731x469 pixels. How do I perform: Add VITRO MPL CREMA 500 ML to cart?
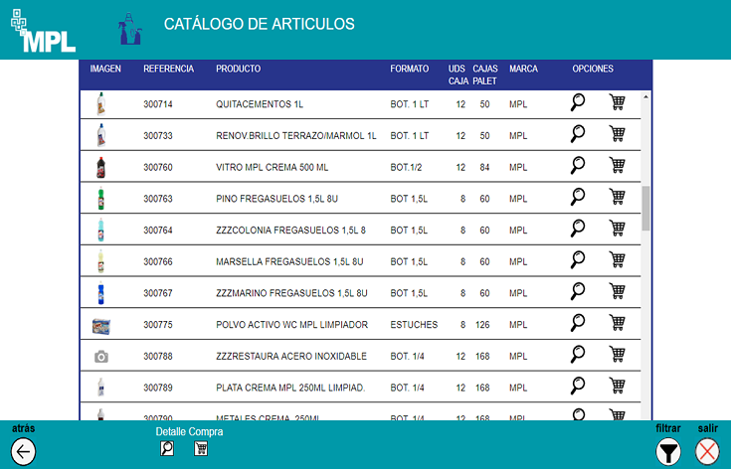point(618,165)
